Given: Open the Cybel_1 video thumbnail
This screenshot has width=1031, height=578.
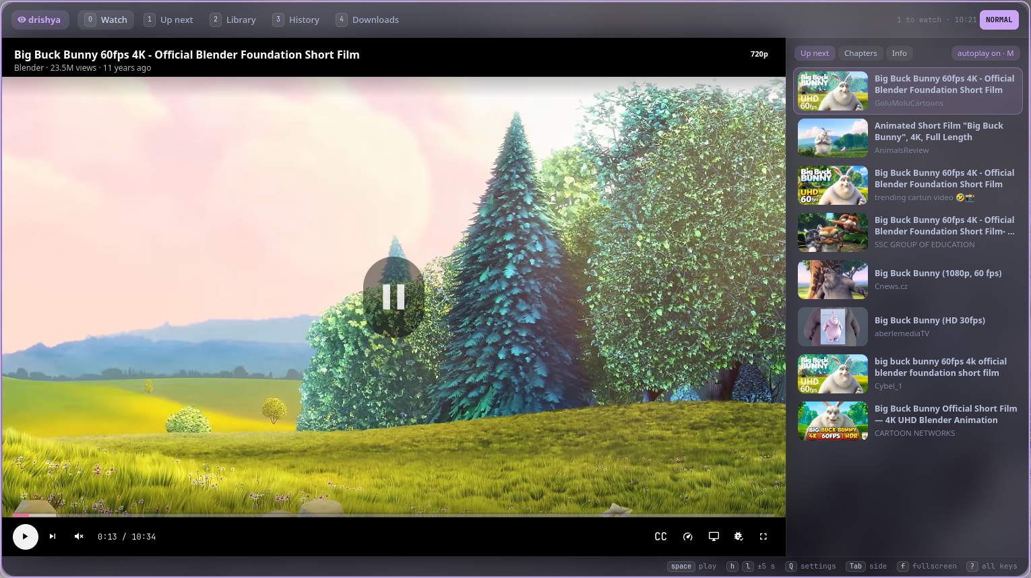Looking at the screenshot, I should [833, 374].
